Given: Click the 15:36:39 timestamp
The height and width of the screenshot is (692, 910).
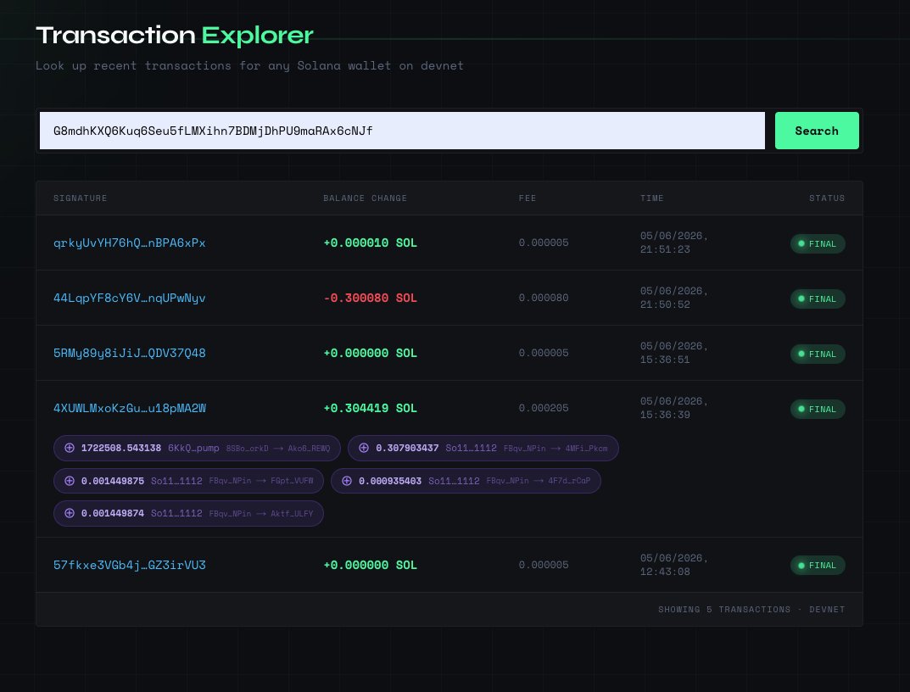Looking at the screenshot, I should coord(665,415).
